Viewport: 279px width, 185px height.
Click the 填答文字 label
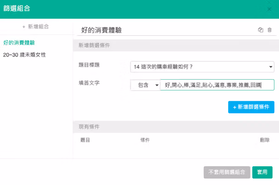(89, 83)
